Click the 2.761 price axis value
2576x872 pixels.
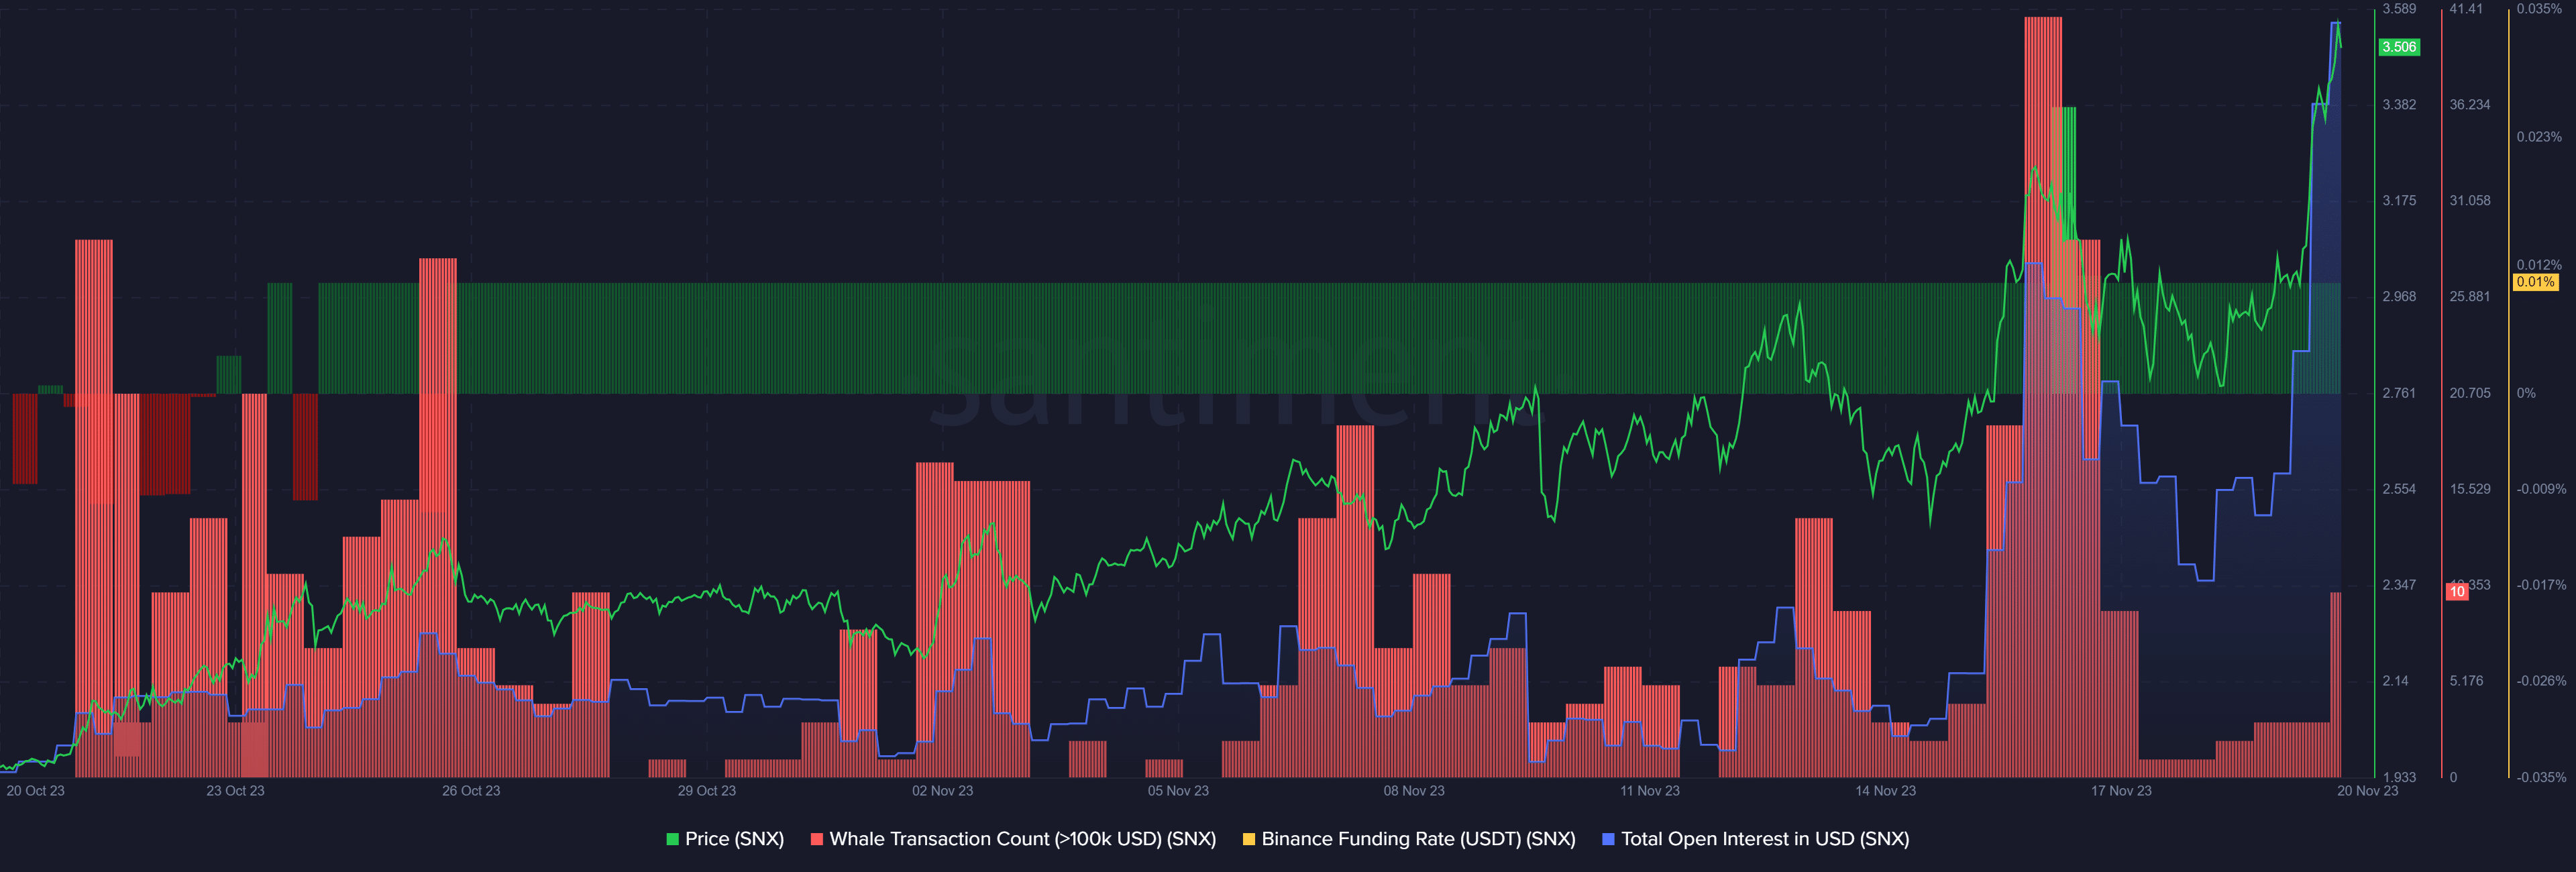click(x=2399, y=393)
